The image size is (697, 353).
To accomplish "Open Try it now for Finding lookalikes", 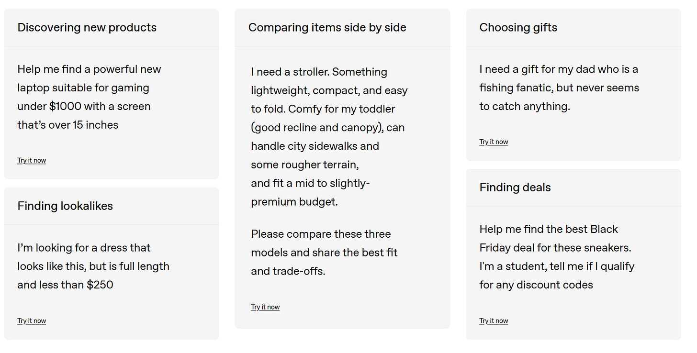I will coord(32,320).
